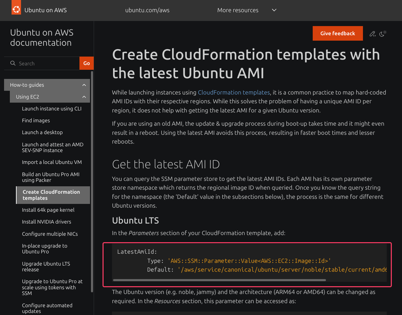This screenshot has height=315, width=402.
Task: Go to Install NVIDIA drivers guide
Action: 47,222
